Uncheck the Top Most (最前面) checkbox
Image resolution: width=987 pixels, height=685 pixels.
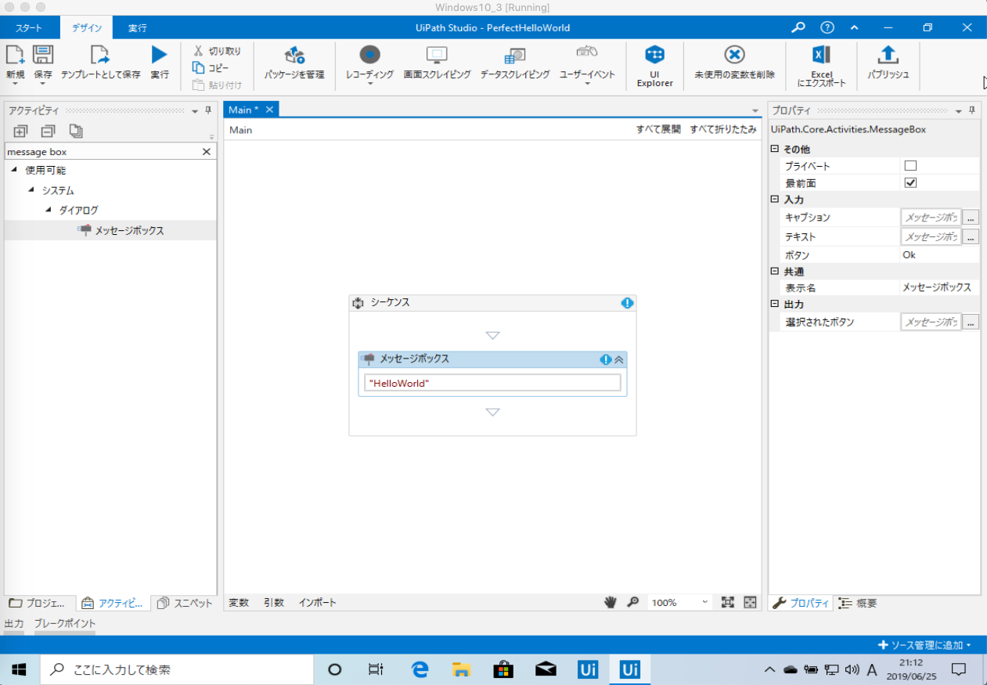910,182
